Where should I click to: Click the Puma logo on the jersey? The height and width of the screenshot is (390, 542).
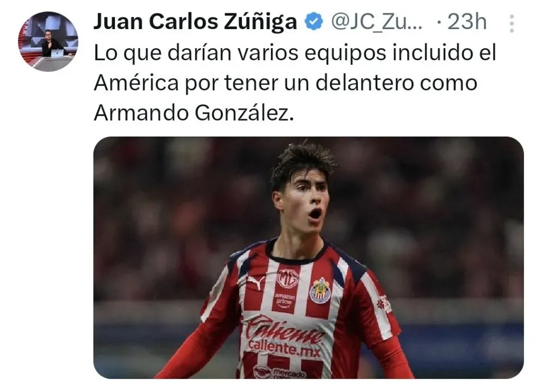click(256, 282)
